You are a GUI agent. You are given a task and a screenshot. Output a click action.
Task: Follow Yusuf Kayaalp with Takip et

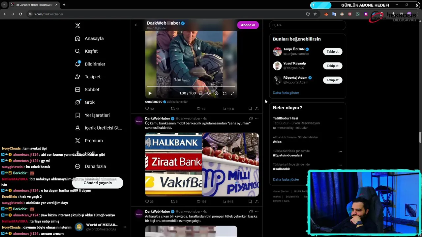click(x=333, y=66)
